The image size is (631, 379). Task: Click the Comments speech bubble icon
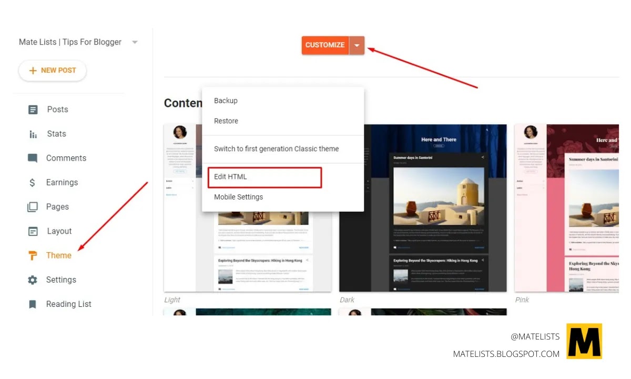33,158
